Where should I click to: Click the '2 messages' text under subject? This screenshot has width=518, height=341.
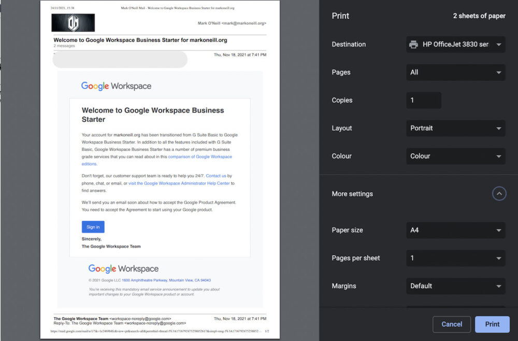(x=64, y=46)
